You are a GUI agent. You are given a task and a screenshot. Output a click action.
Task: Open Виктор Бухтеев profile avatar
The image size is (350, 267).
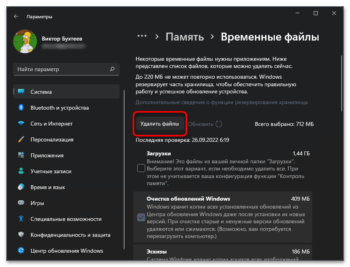coord(25,41)
